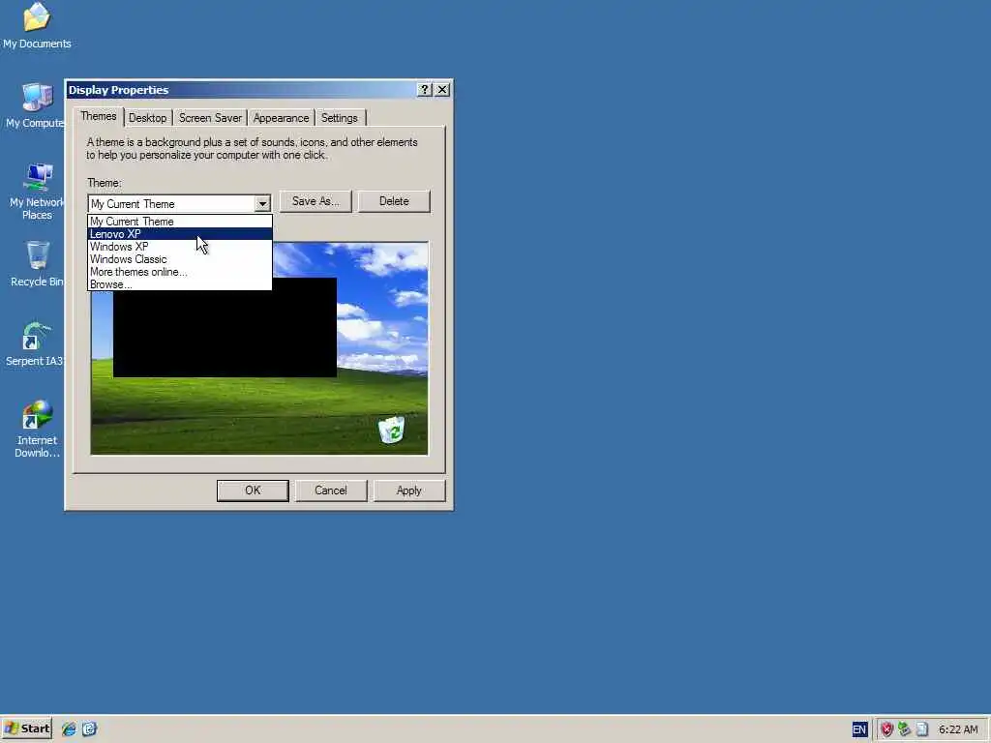Close the Display Properties dialog

coord(442,90)
